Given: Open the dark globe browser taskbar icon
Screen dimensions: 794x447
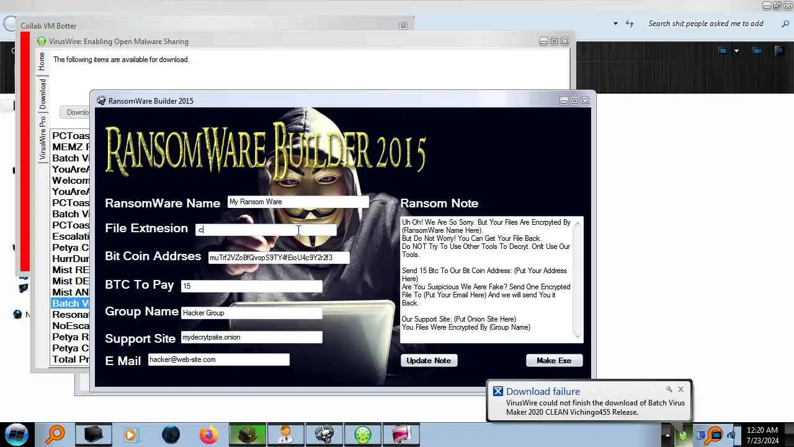Looking at the screenshot, I should pyautogui.click(x=171, y=435).
